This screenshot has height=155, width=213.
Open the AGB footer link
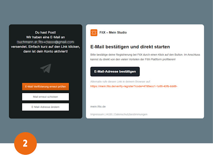[109, 114]
